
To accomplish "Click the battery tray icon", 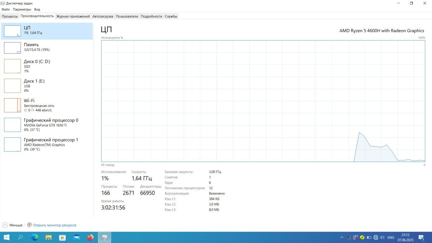I will (369, 238).
